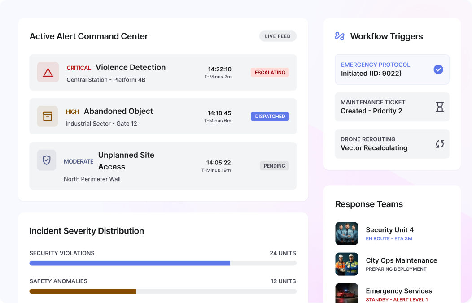
Task: Click the LIVE FEED indicator
Action: coord(277,36)
